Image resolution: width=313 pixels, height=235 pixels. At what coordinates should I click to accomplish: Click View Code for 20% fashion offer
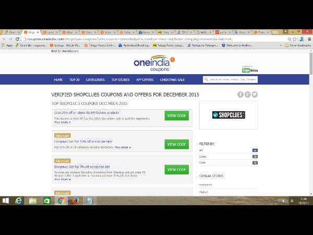176,115
